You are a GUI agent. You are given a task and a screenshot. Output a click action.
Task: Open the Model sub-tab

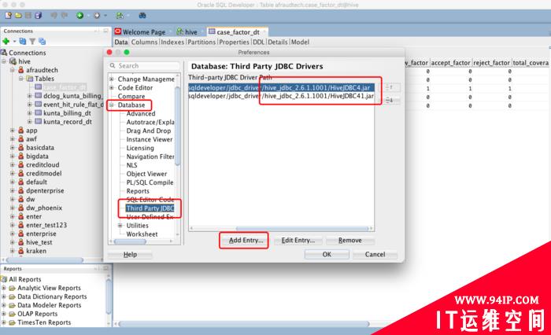click(300, 42)
